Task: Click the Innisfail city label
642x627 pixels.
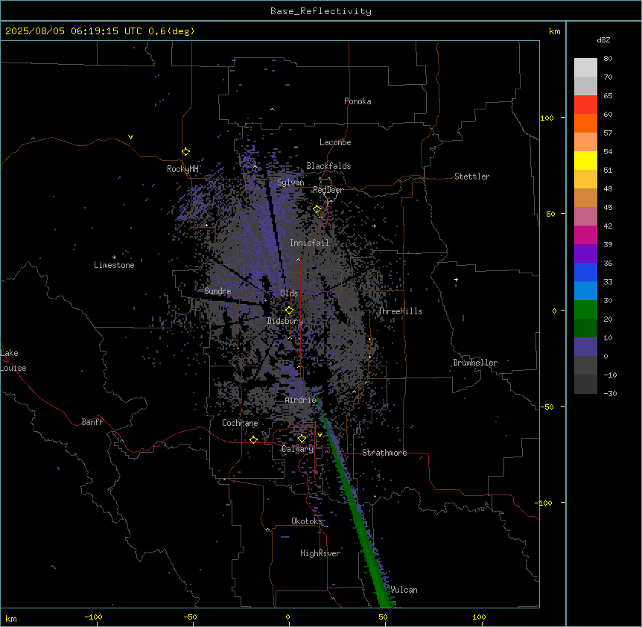Action: (309, 243)
